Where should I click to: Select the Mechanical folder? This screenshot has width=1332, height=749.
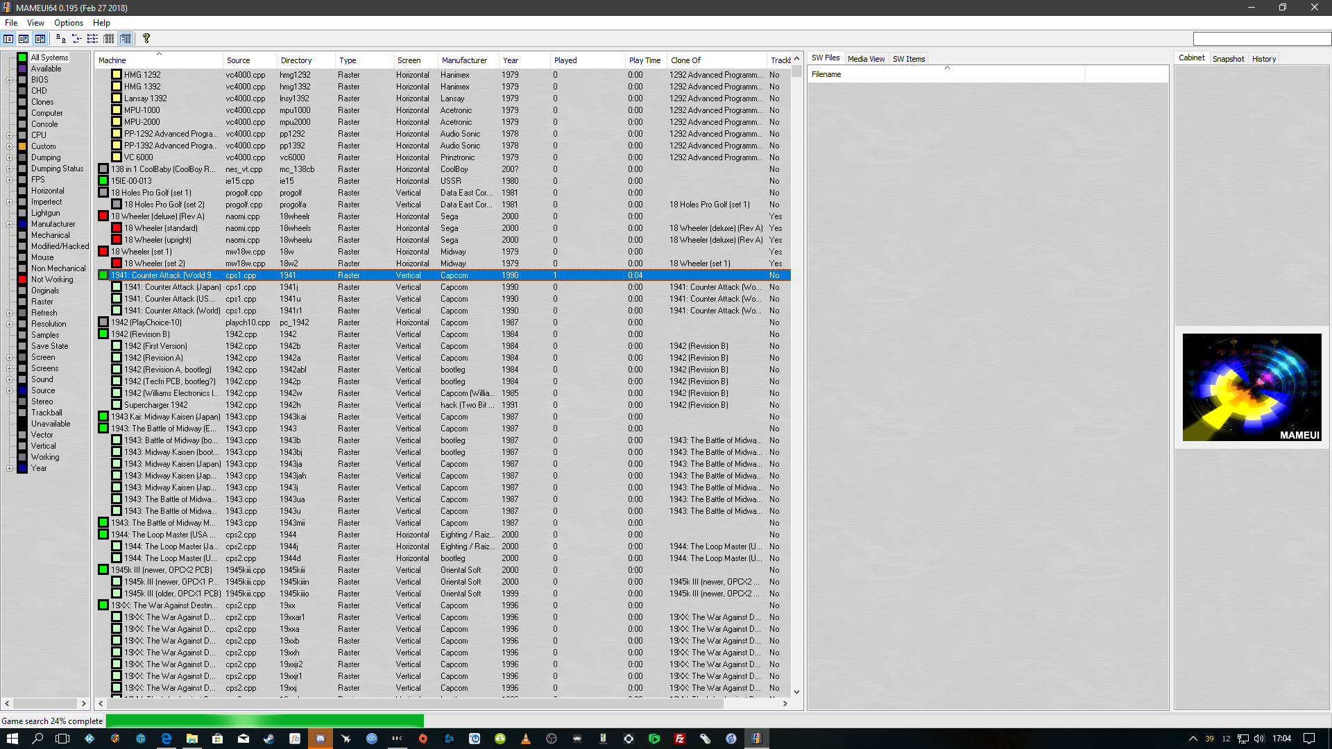click(x=50, y=235)
